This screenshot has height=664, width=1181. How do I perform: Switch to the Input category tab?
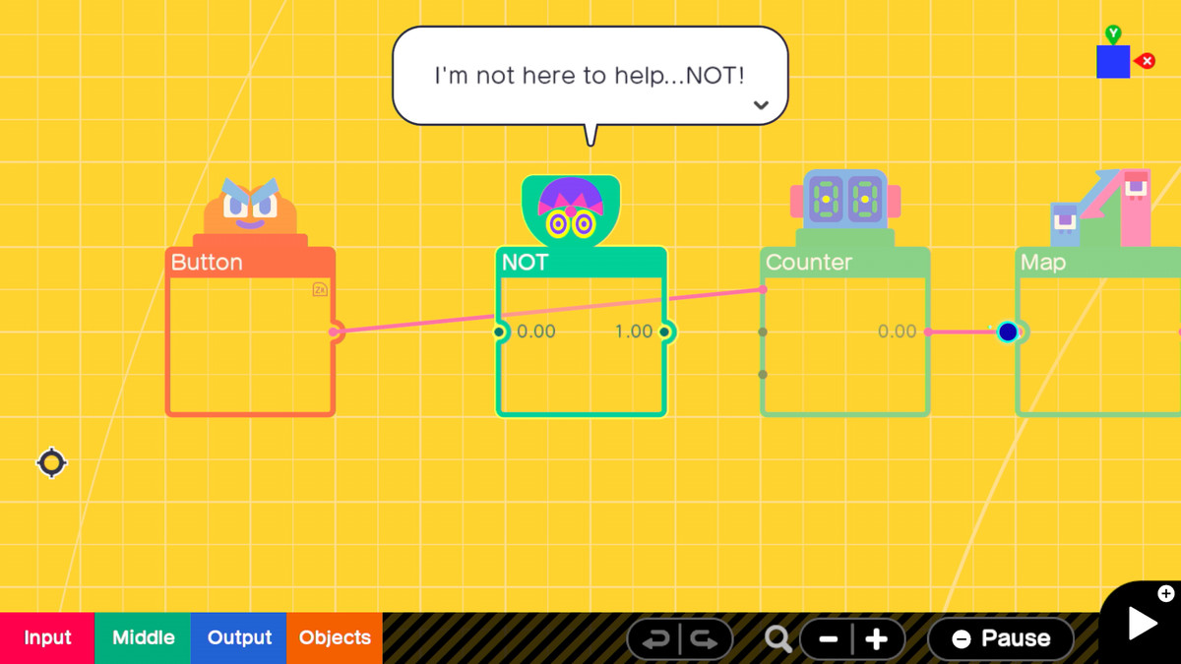click(x=46, y=637)
